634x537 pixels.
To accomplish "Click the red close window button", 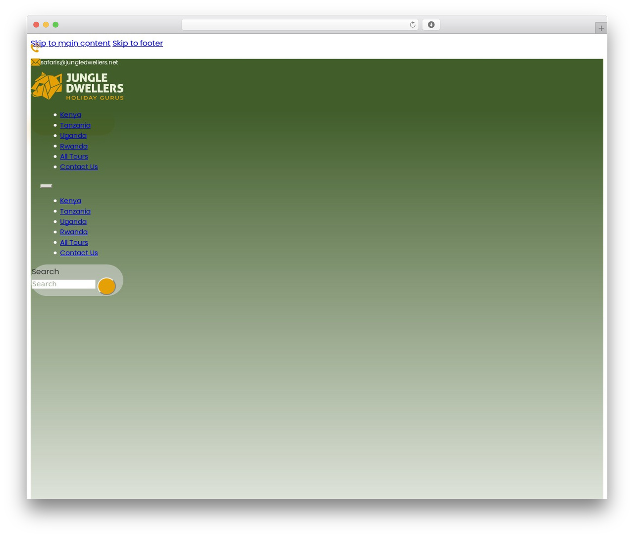I will [36, 25].
